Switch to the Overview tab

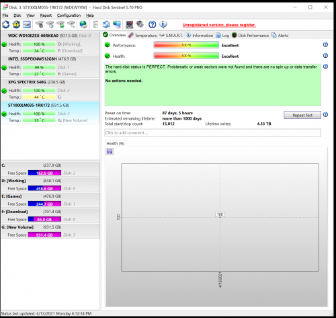[x=114, y=35]
